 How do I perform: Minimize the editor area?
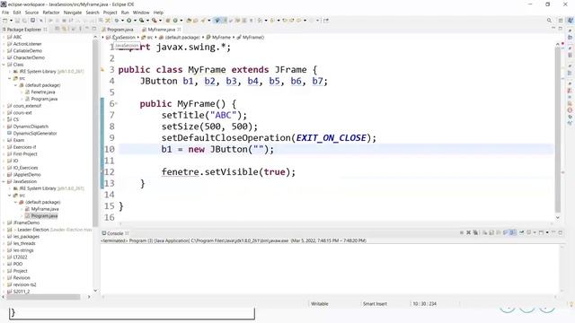coord(553,28)
